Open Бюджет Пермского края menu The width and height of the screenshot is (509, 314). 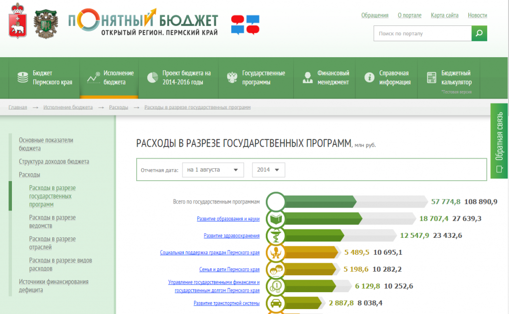44,78
